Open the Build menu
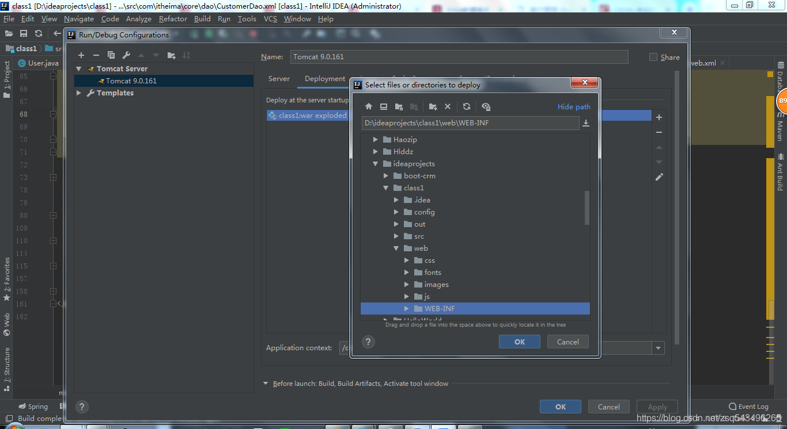The width and height of the screenshot is (787, 429). (202, 18)
